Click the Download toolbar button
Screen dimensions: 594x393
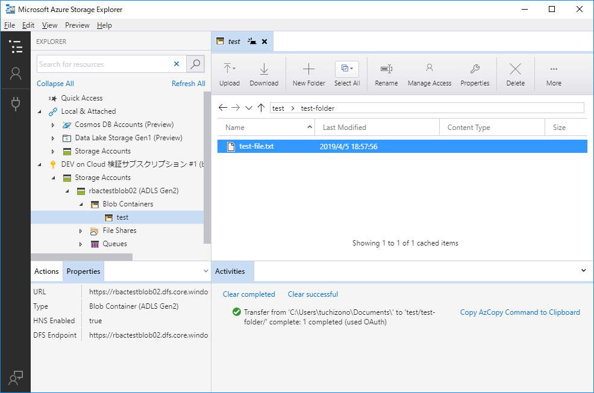(264, 75)
